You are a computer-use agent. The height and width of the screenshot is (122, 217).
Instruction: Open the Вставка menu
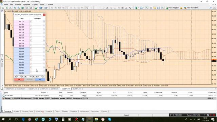point(18,4)
